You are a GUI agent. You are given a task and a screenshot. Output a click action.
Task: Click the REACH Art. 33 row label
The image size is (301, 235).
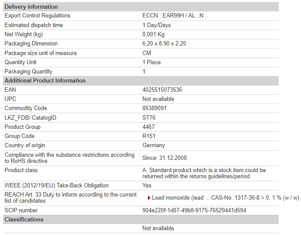70,197
